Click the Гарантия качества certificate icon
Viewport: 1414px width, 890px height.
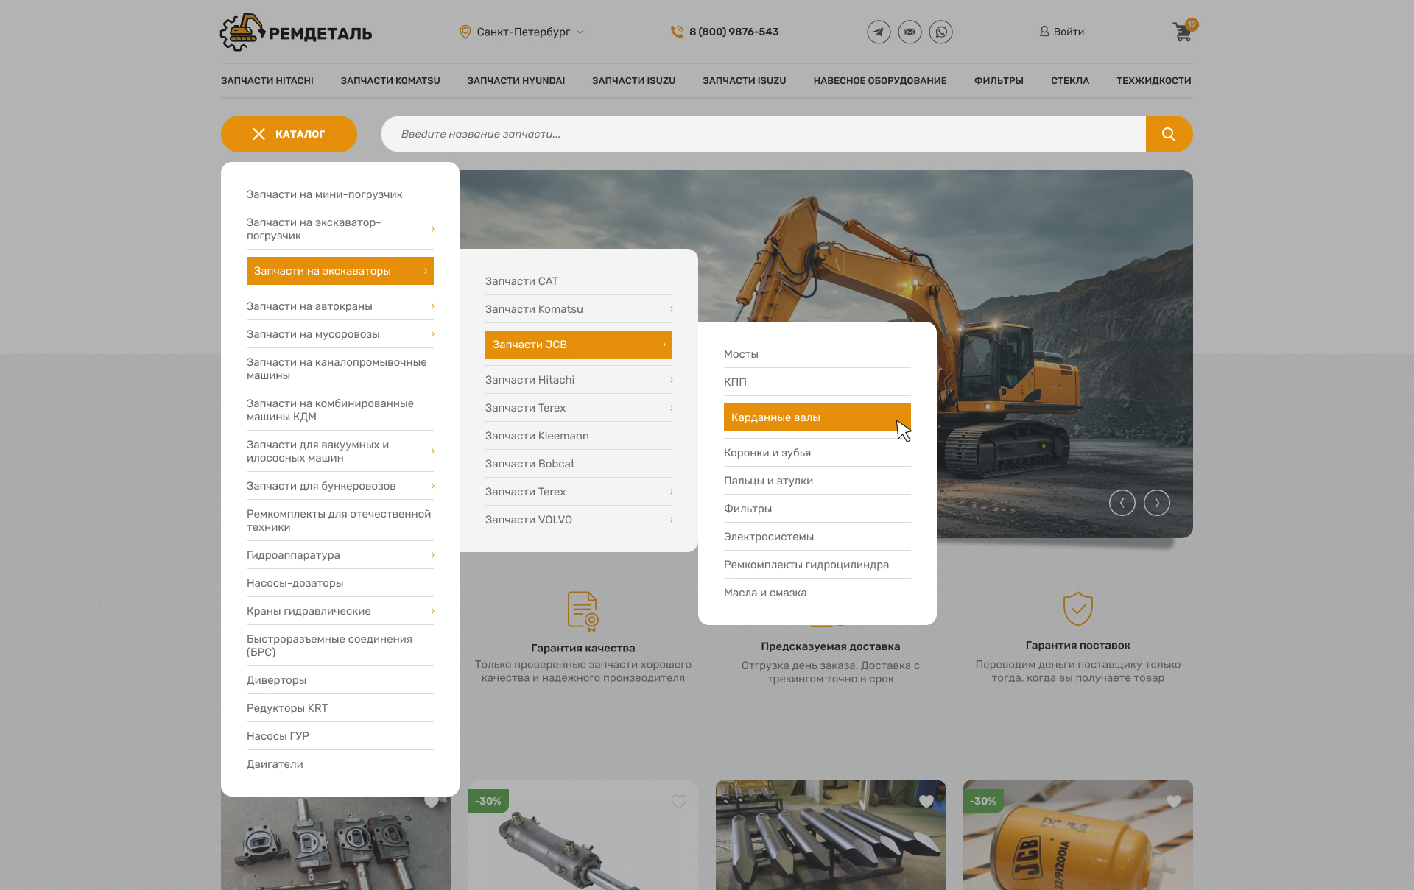[x=583, y=611]
